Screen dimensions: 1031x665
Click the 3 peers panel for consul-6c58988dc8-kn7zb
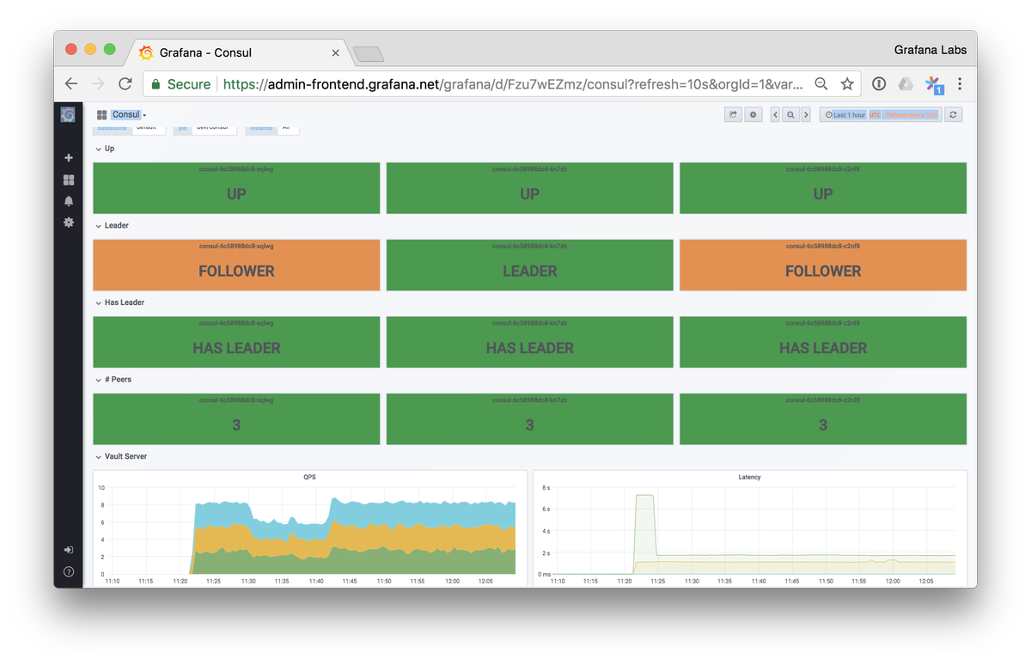529,419
